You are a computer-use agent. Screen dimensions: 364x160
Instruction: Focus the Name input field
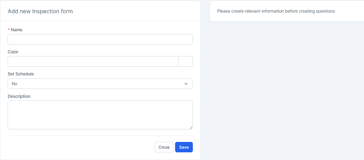click(100, 39)
